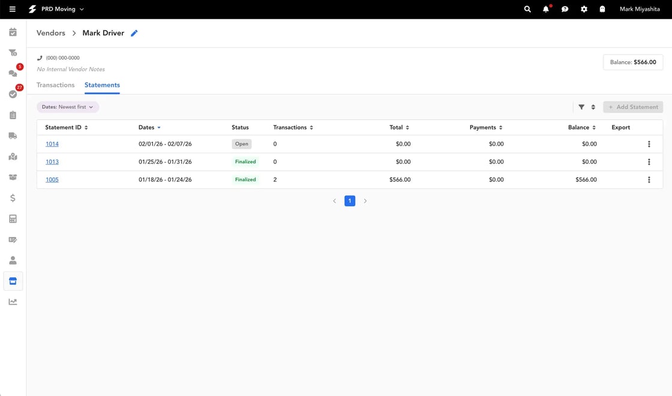This screenshot has height=396, width=672.
Task: Edit vendor name with pencil icon
Action: tap(134, 33)
